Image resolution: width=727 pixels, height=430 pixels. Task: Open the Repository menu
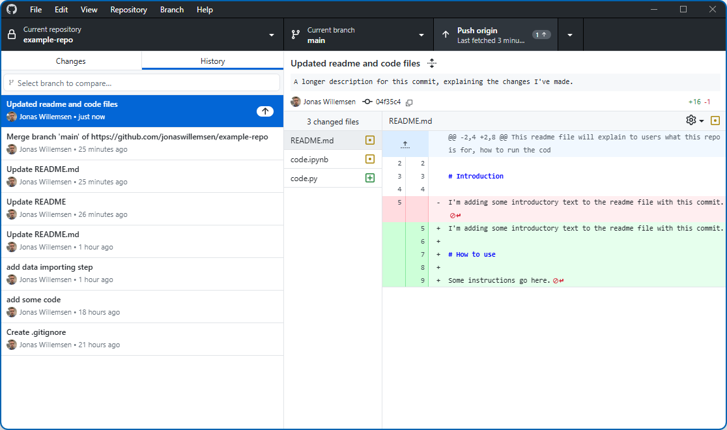[128, 10]
